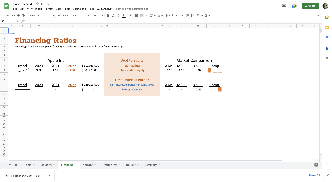View cloud document status
The height and width of the screenshot is (182, 332).
coord(49,4)
